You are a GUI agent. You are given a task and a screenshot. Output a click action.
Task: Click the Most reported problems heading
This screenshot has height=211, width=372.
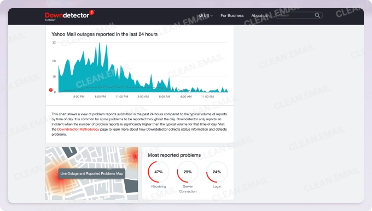[x=174, y=155]
